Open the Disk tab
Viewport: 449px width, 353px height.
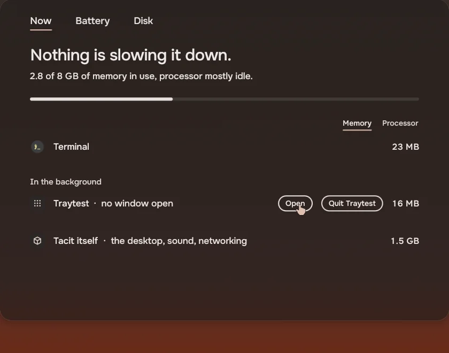143,21
